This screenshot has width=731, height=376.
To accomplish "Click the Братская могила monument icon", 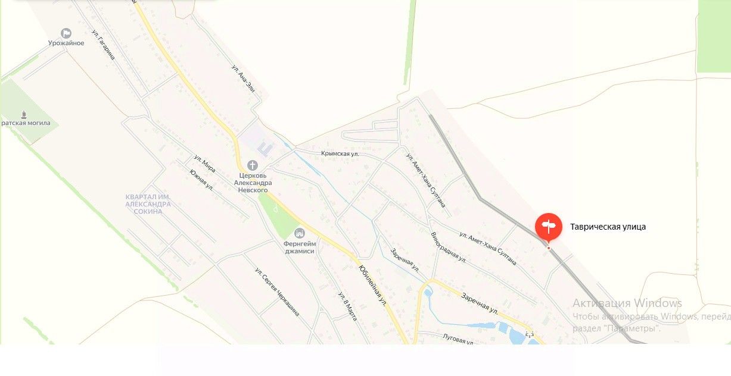I will (24, 114).
